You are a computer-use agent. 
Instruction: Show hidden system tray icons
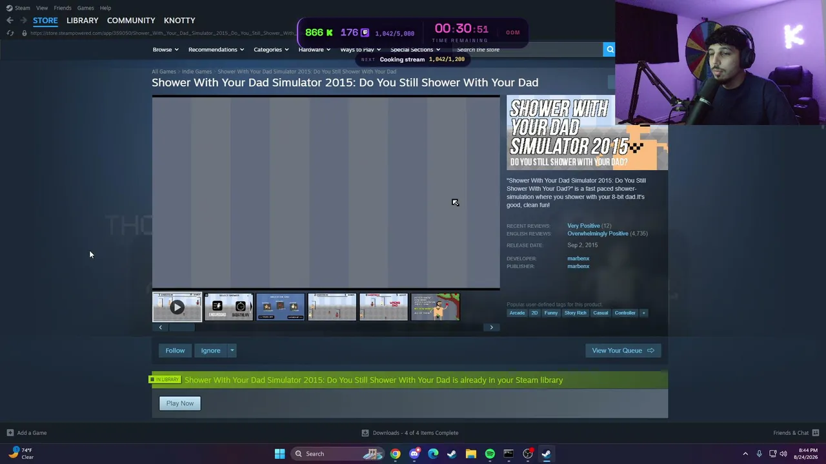[745, 454]
